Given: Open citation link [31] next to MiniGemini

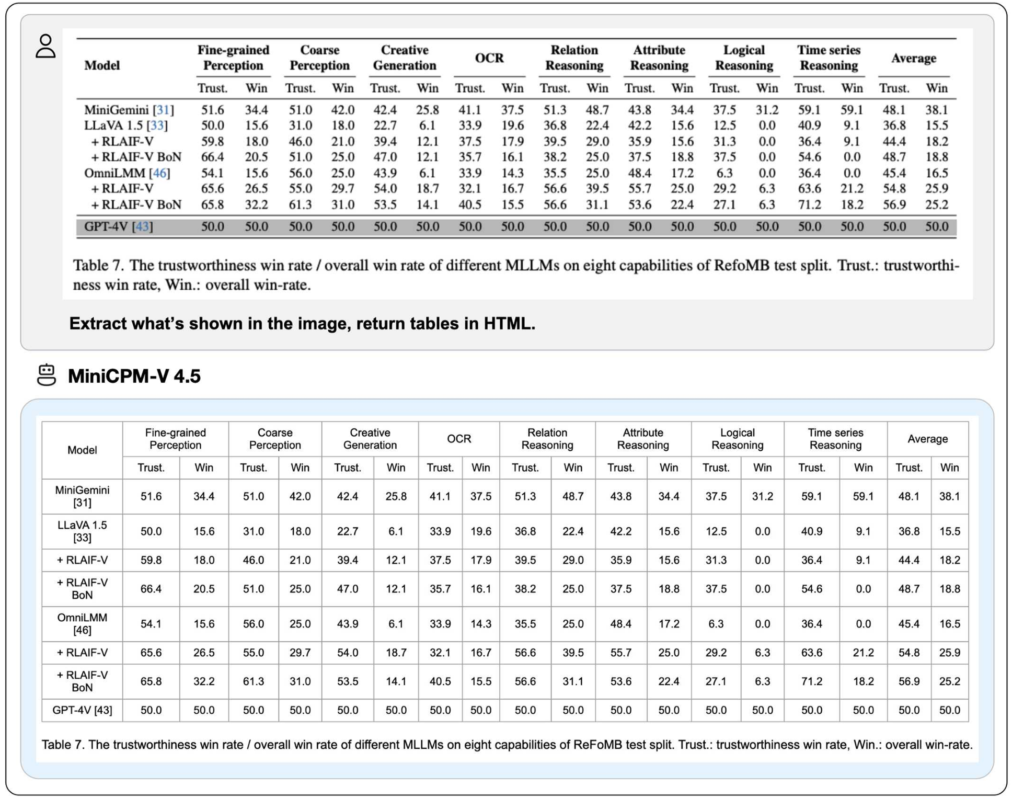Looking at the screenshot, I should coord(163,110).
